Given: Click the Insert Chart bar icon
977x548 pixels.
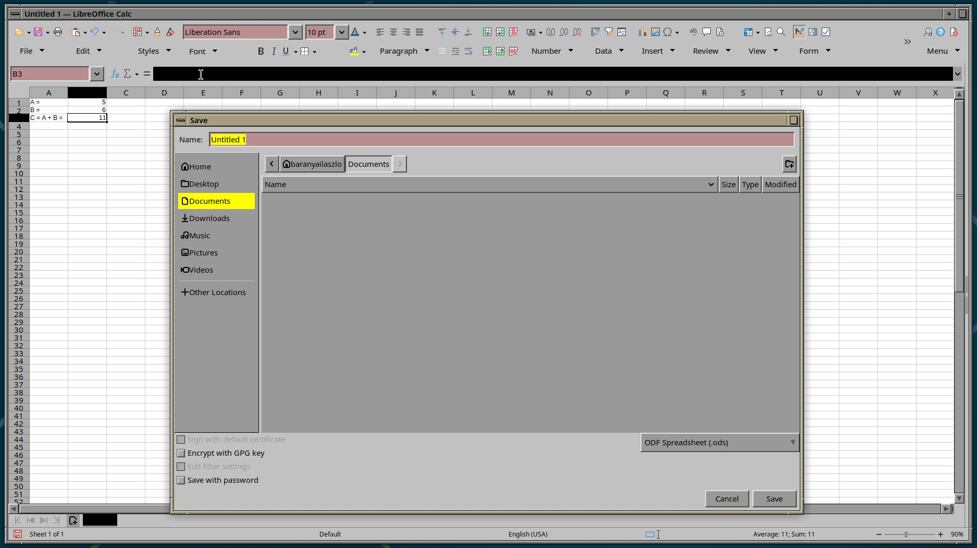Looking at the screenshot, I should coord(642,32).
